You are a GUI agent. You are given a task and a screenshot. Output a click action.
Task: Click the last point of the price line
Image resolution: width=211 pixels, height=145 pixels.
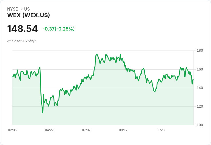pyautogui.click(x=193, y=80)
